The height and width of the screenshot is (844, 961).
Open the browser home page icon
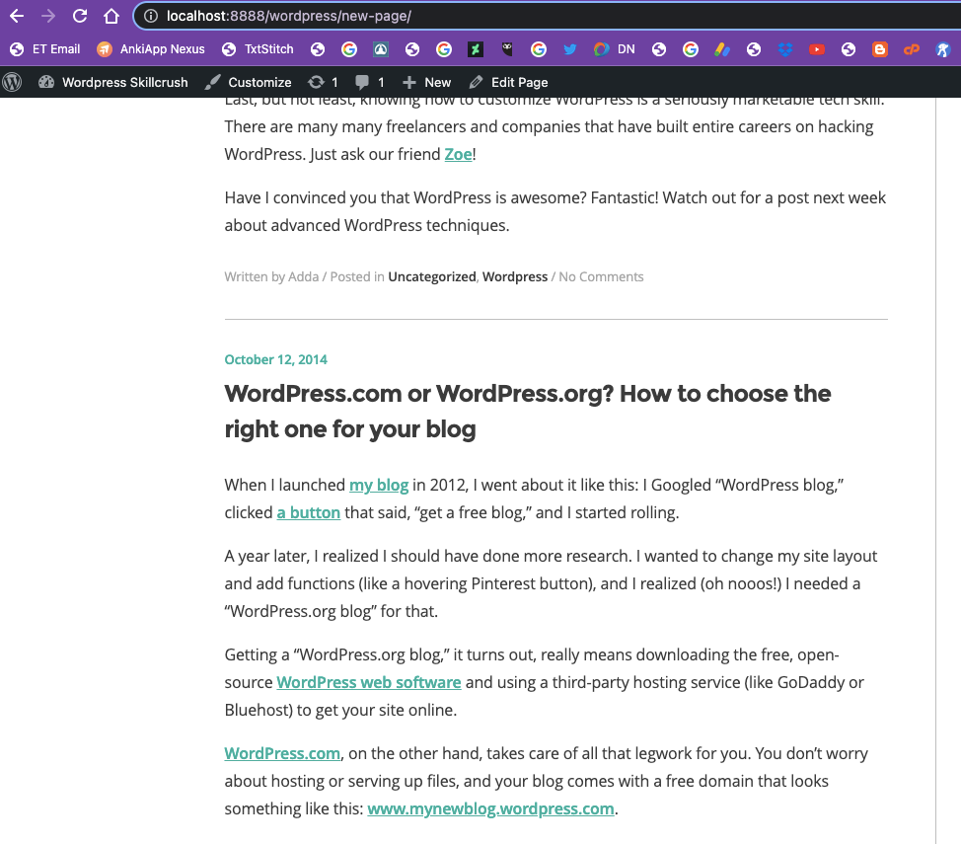pos(111,16)
